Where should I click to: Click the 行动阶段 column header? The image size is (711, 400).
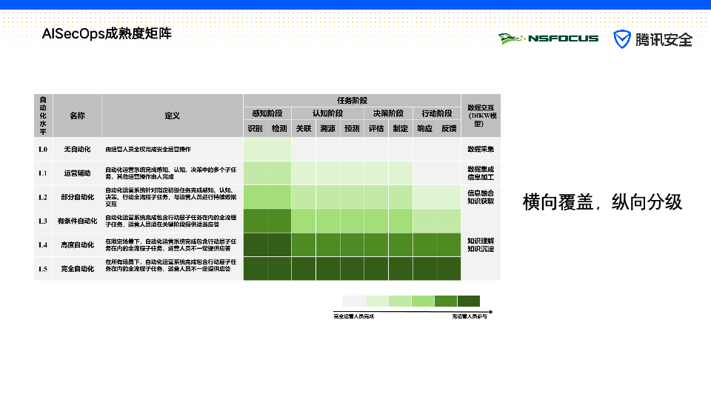click(x=436, y=113)
